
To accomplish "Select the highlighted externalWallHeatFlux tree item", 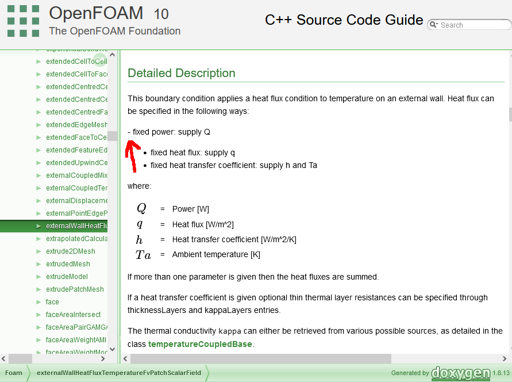I will [54, 226].
